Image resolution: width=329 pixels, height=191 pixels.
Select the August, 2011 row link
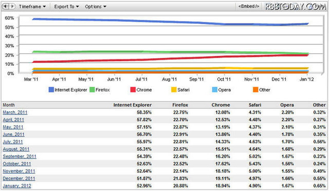pos(16,149)
